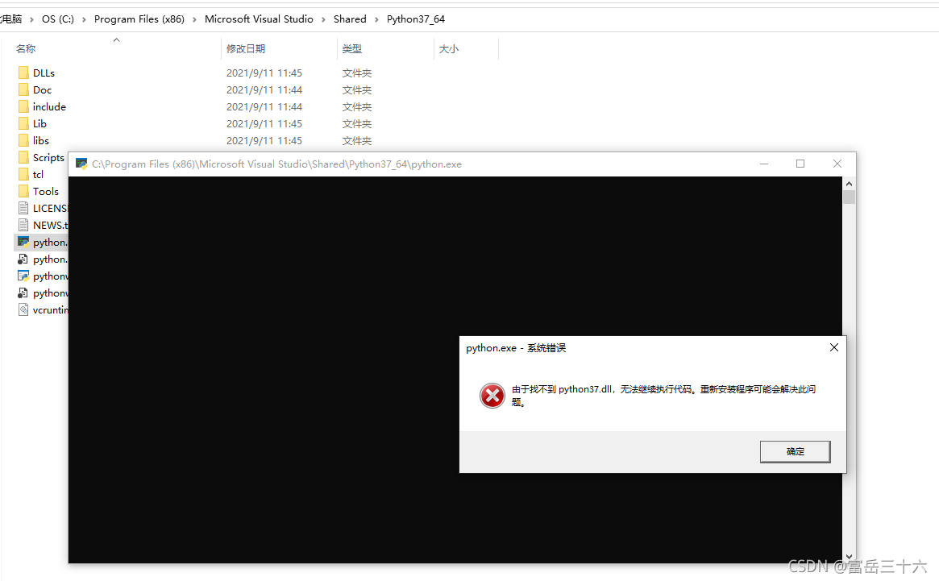Expand the chevron after Microsoft Visual Studio

point(323,20)
